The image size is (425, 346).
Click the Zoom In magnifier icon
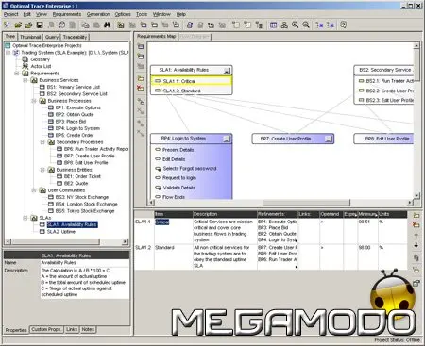295,25
